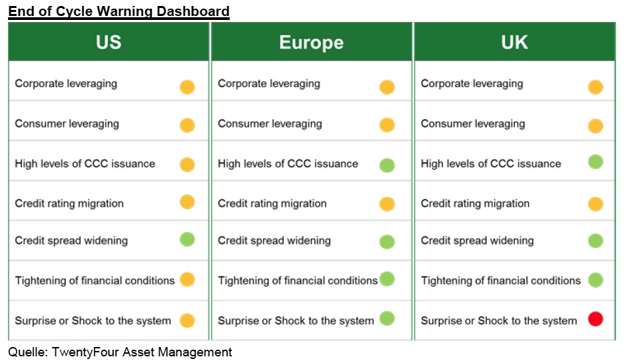Click UK High levels of CCC issuance green dot
The width and height of the screenshot is (638, 363).
pos(595,162)
